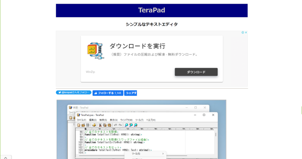Maximize the 無題 - TeraPad window
Screen dimensions: 302x159
pyautogui.click(x=196, y=108)
